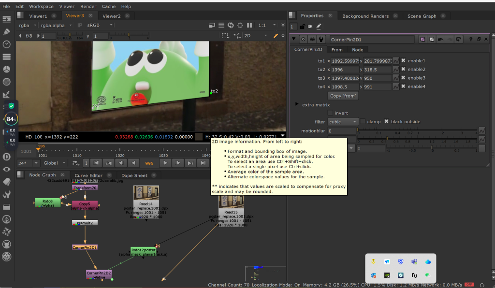Toggle the enable3 checkbox
495x288 pixels.
pos(403,78)
